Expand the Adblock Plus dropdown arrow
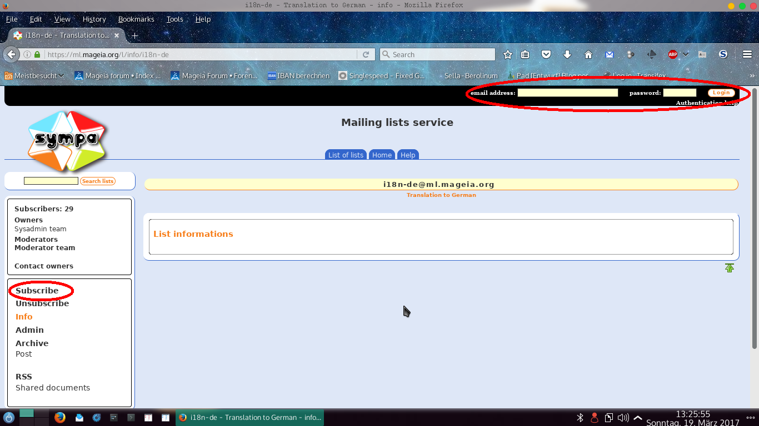759x426 pixels. pos(686,54)
